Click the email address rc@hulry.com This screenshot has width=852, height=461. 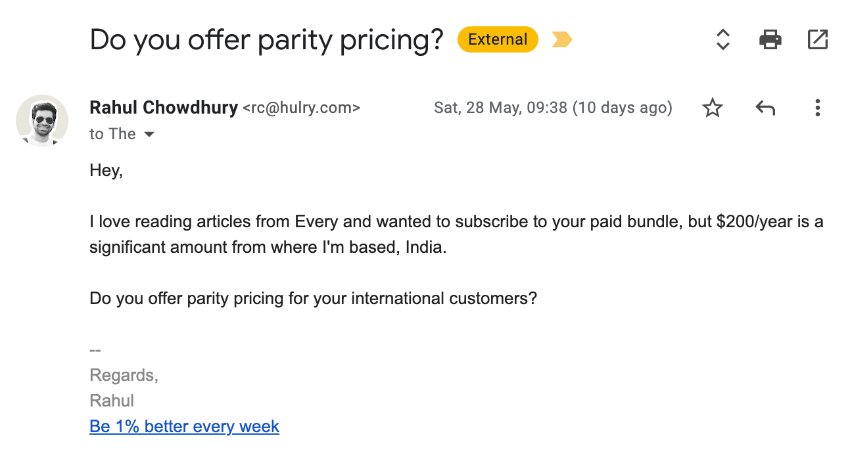[301, 108]
